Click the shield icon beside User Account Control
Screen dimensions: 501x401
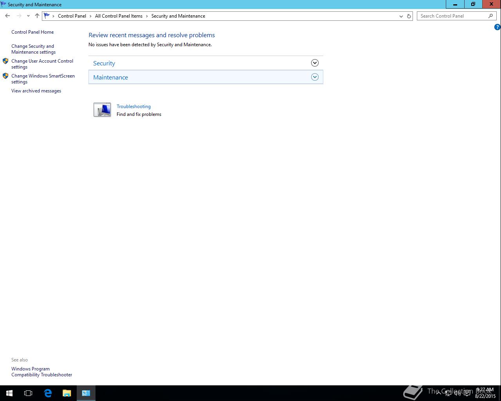click(x=5, y=61)
